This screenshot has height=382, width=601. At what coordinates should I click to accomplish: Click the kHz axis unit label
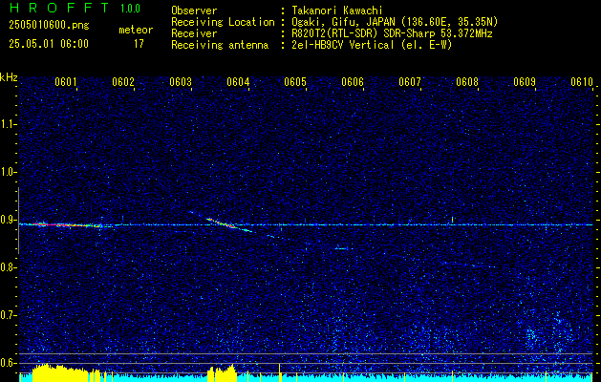(x=9, y=77)
